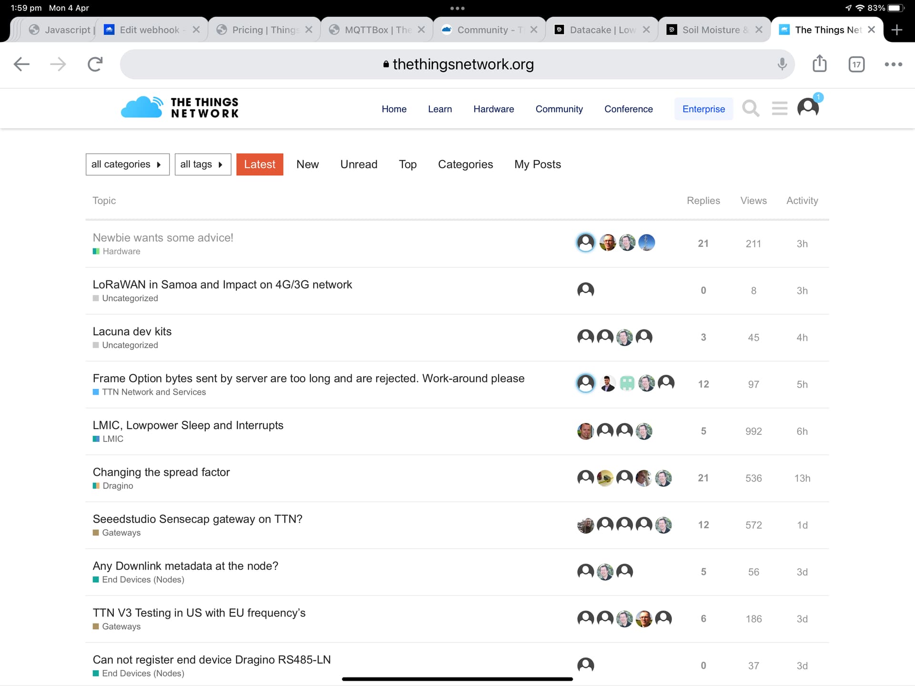This screenshot has height=686, width=915.
Task: Sort topics by Views column header
Action: click(x=753, y=201)
